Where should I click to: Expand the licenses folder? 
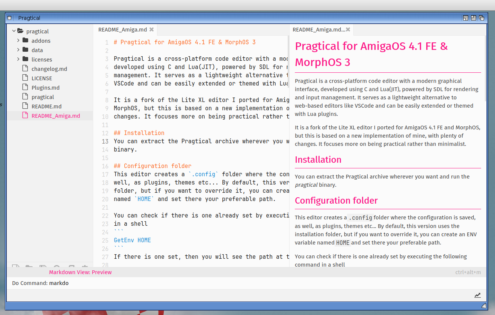18,59
